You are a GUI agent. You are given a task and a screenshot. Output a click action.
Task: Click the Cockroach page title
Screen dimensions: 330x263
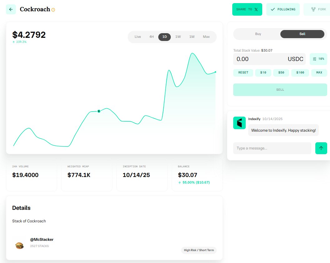tap(35, 9)
